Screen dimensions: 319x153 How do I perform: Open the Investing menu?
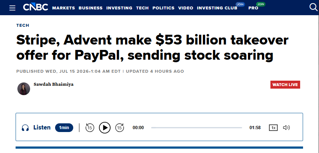tap(119, 8)
